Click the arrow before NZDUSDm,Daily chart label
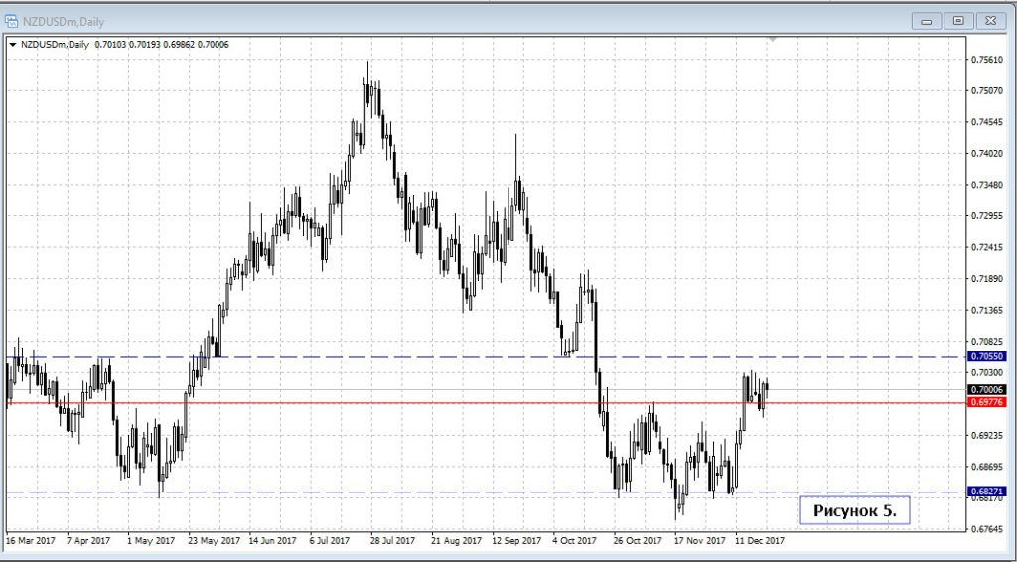 pyautogui.click(x=11, y=44)
